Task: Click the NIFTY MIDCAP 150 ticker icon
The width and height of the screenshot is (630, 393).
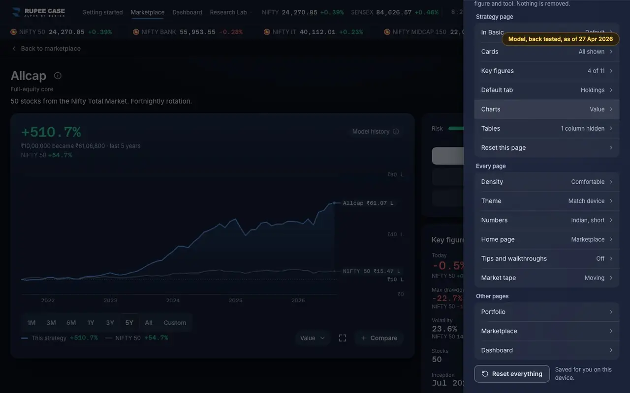Action: click(x=387, y=32)
